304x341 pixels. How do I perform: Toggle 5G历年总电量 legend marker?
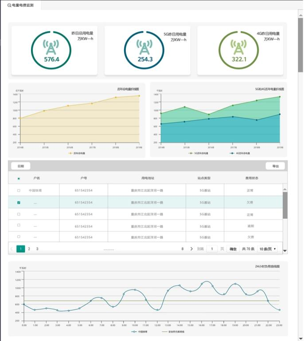coord(191,153)
